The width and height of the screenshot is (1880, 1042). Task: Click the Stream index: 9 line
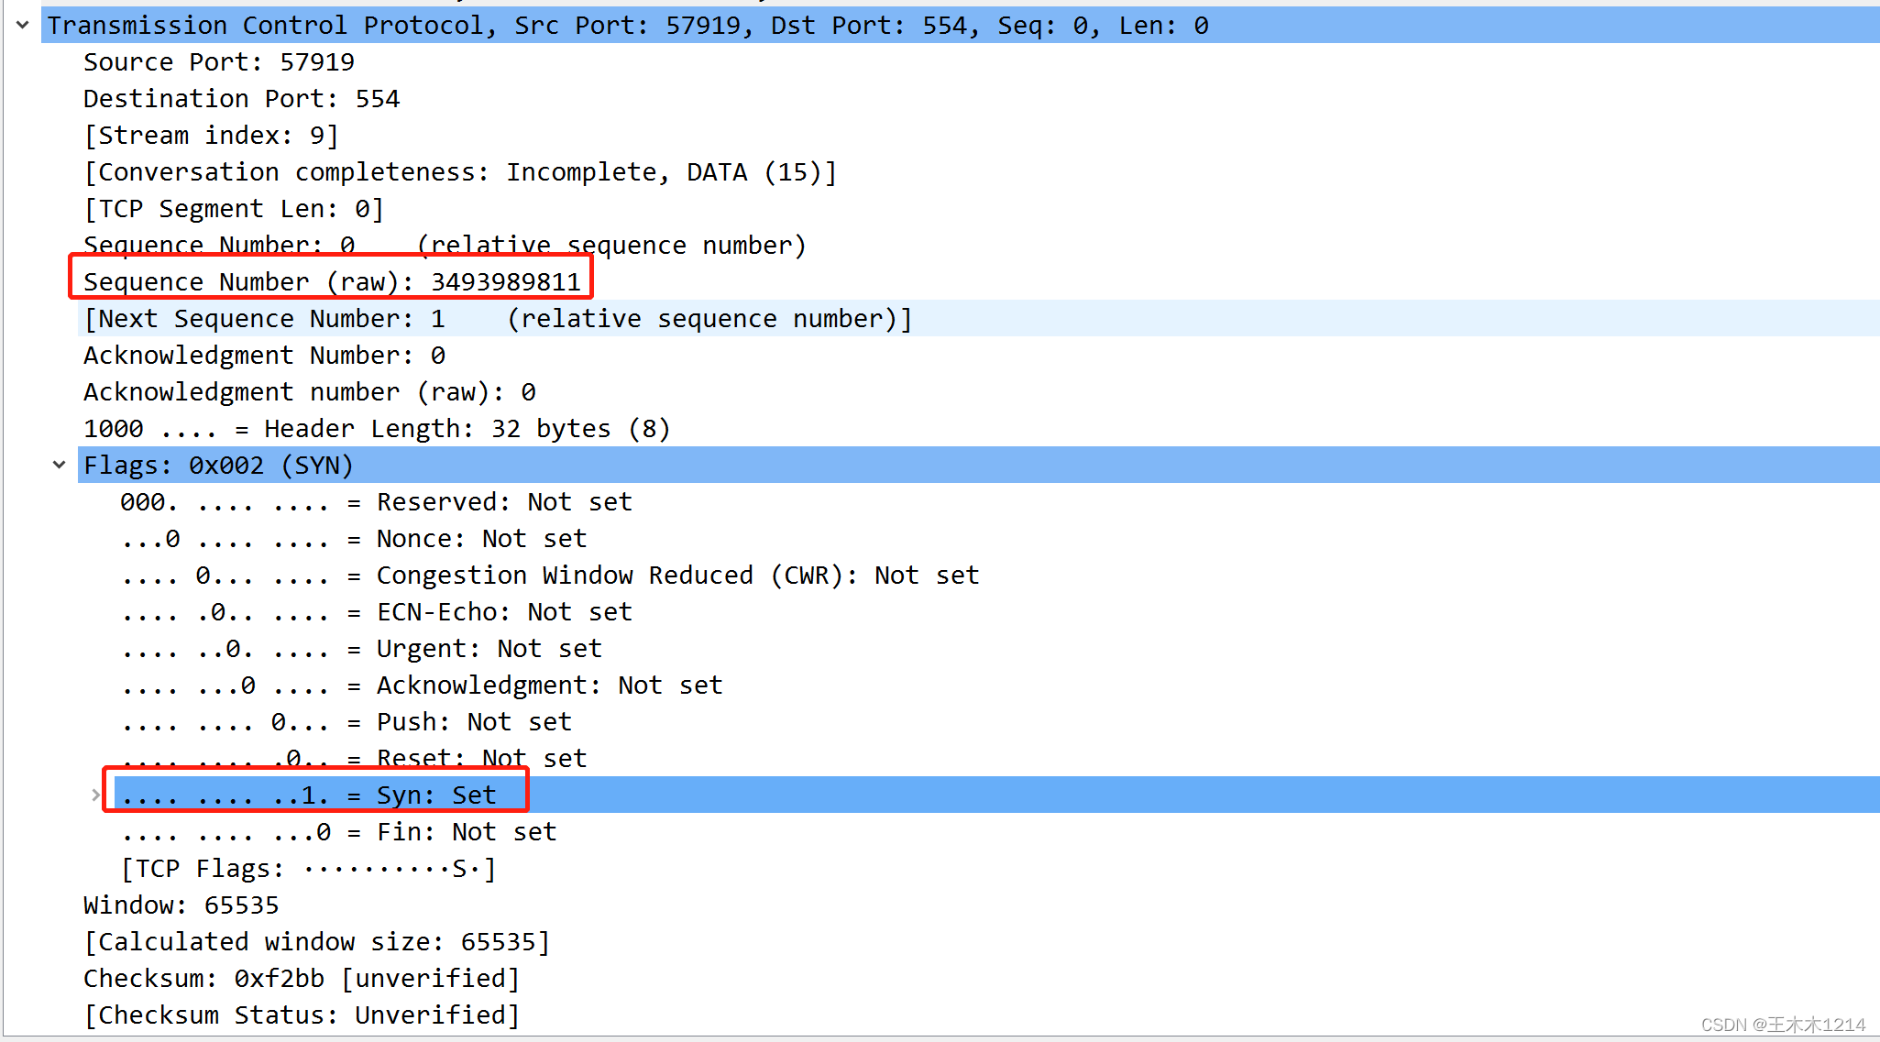212,136
